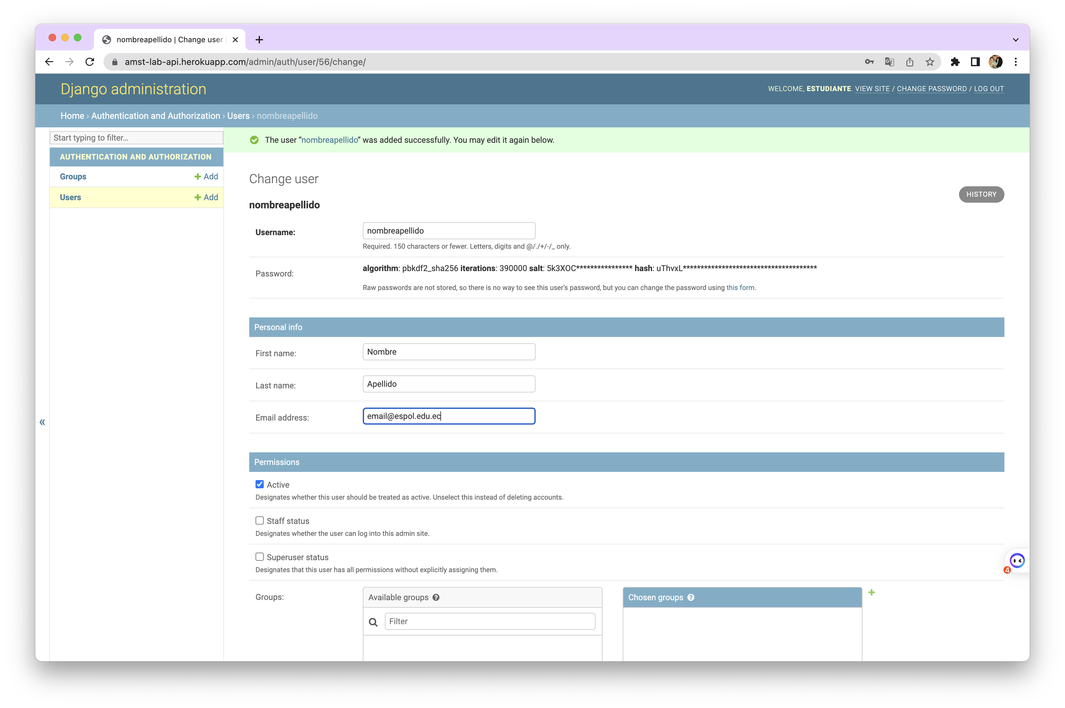Enable Superuser status checkbox
The width and height of the screenshot is (1065, 708).
[x=259, y=557]
